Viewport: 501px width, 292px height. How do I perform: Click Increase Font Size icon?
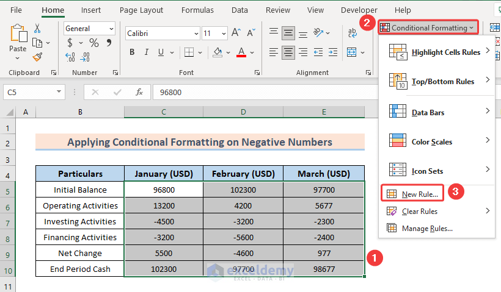[x=236, y=32]
